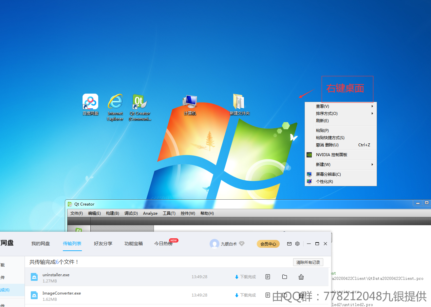Click the uninstaller.exe file type icon
The height and width of the screenshot is (307, 431).
click(34, 277)
